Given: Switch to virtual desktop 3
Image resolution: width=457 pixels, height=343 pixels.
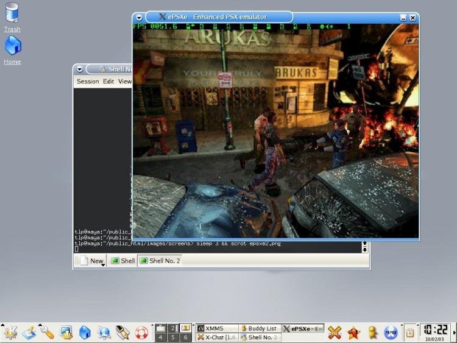Looking at the screenshot, I should point(185,328).
